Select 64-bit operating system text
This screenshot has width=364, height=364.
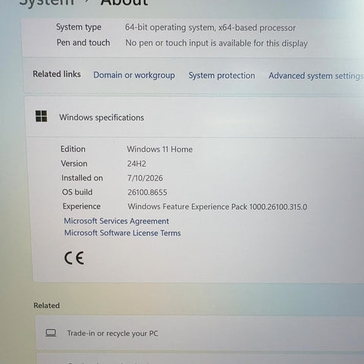tap(210, 27)
